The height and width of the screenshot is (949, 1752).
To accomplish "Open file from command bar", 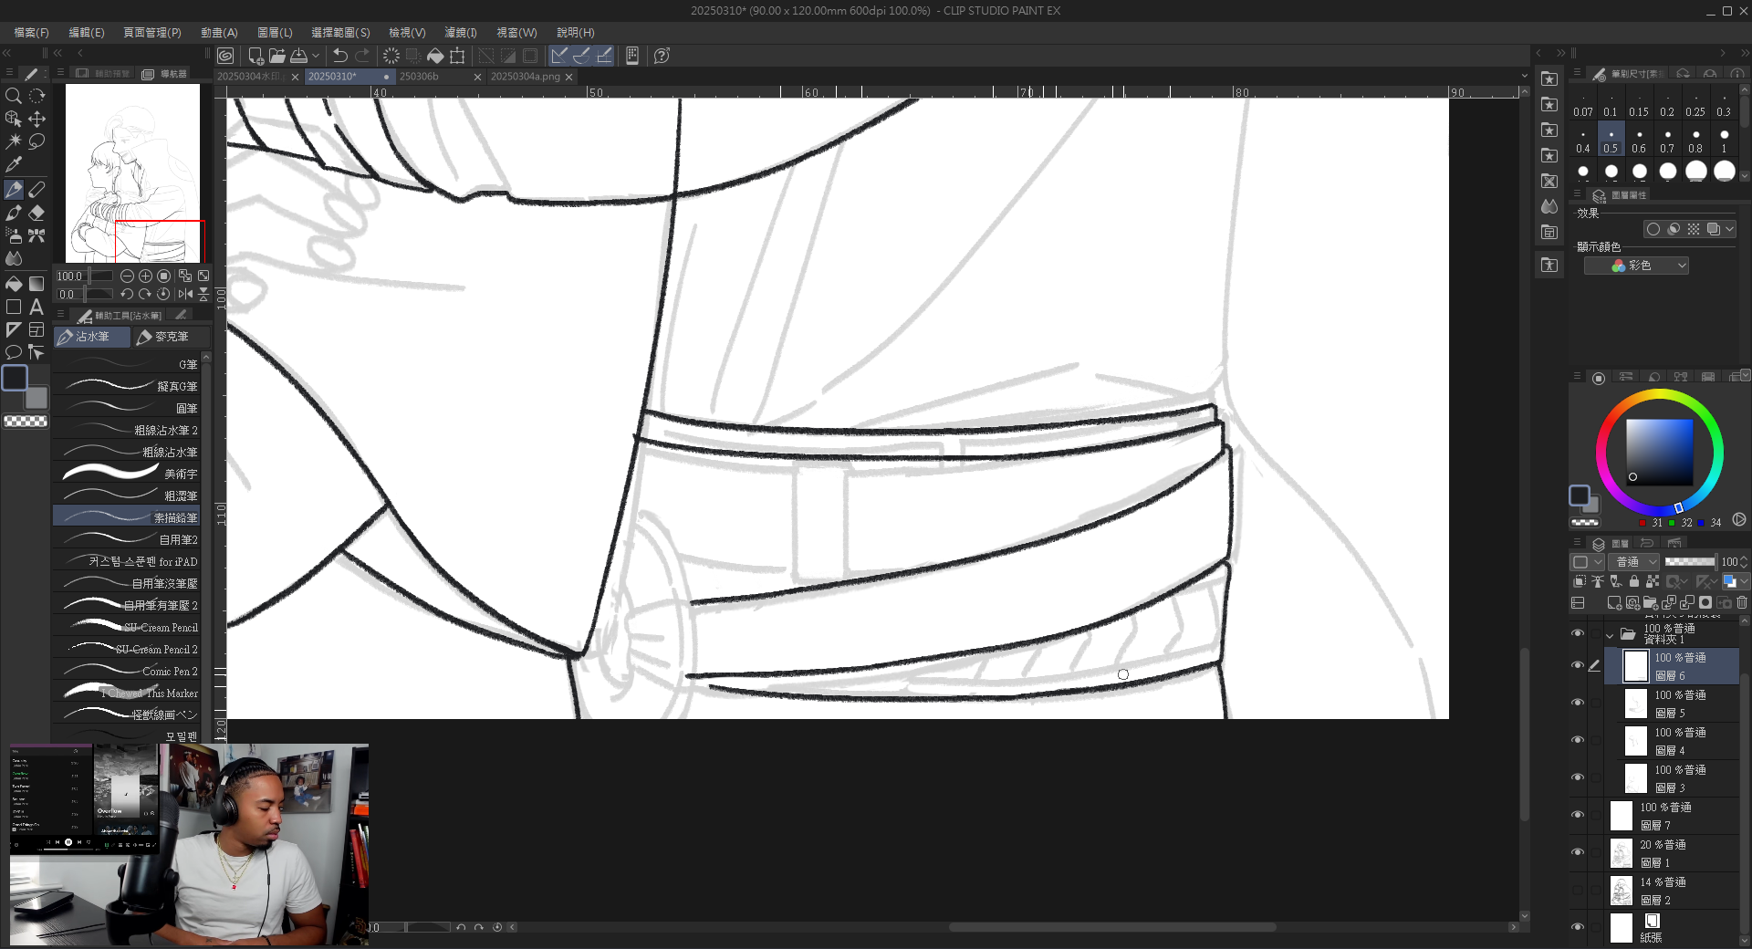I will tap(277, 56).
